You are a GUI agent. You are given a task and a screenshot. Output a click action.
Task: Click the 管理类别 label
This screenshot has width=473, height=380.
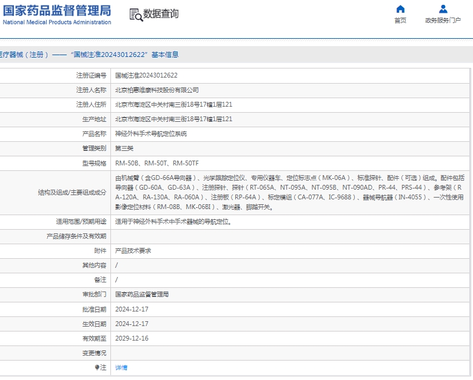[94, 148]
